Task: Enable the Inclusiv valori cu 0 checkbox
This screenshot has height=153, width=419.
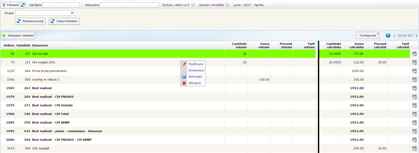Action: [x=193, y=5]
